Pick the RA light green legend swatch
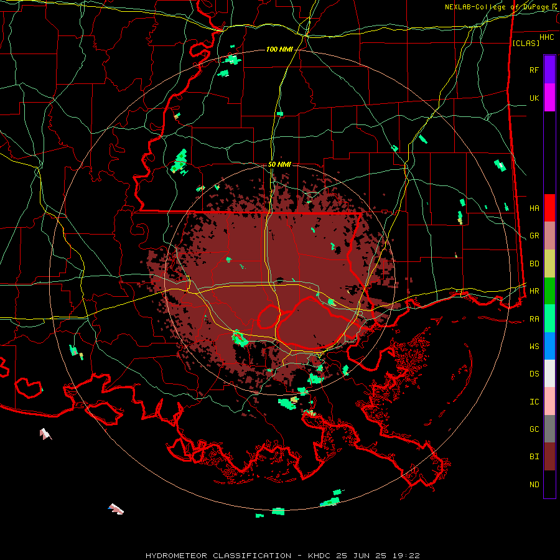 [x=549, y=319]
